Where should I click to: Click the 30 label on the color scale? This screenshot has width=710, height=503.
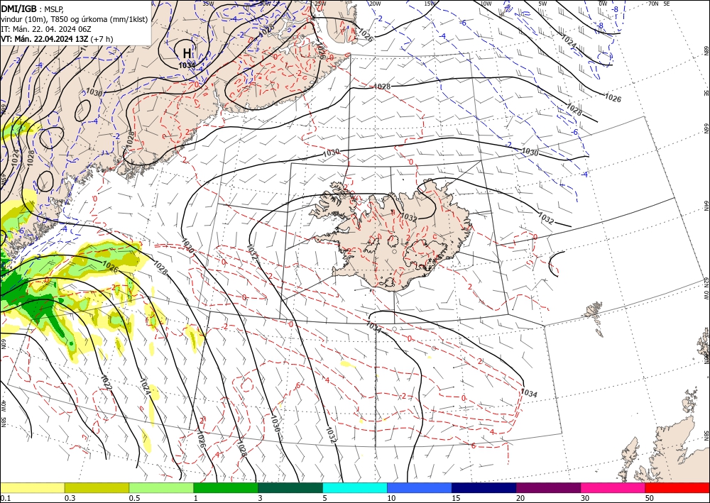tap(585, 498)
